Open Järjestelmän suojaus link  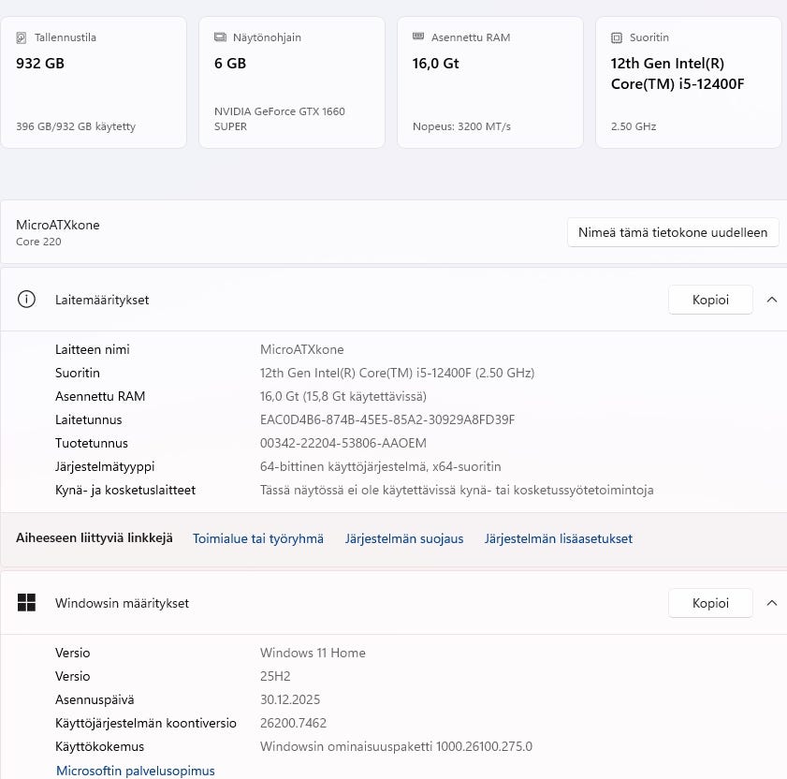click(403, 538)
